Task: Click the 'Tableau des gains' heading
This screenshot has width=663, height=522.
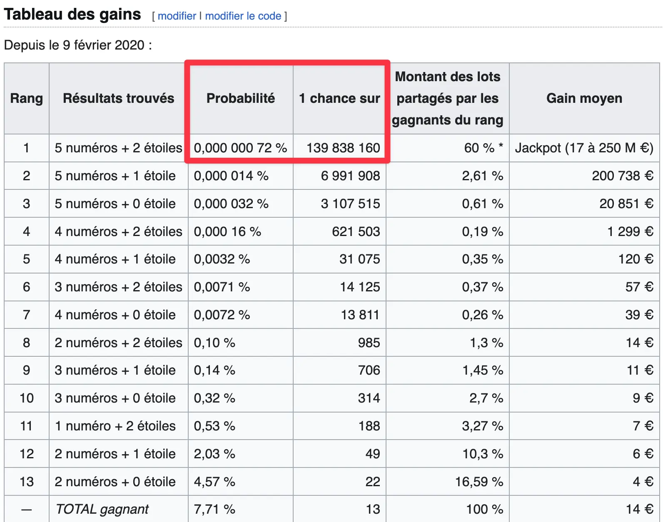Action: point(72,15)
